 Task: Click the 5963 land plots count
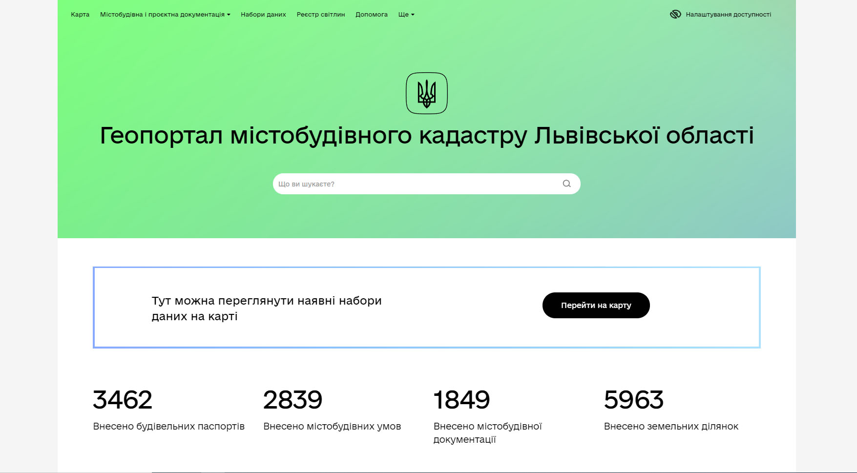tap(633, 400)
